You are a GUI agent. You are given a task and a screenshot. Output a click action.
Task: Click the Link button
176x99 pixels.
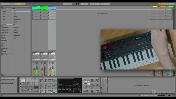(2, 4)
